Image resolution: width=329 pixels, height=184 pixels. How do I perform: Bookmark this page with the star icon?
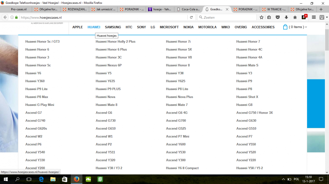261,17
